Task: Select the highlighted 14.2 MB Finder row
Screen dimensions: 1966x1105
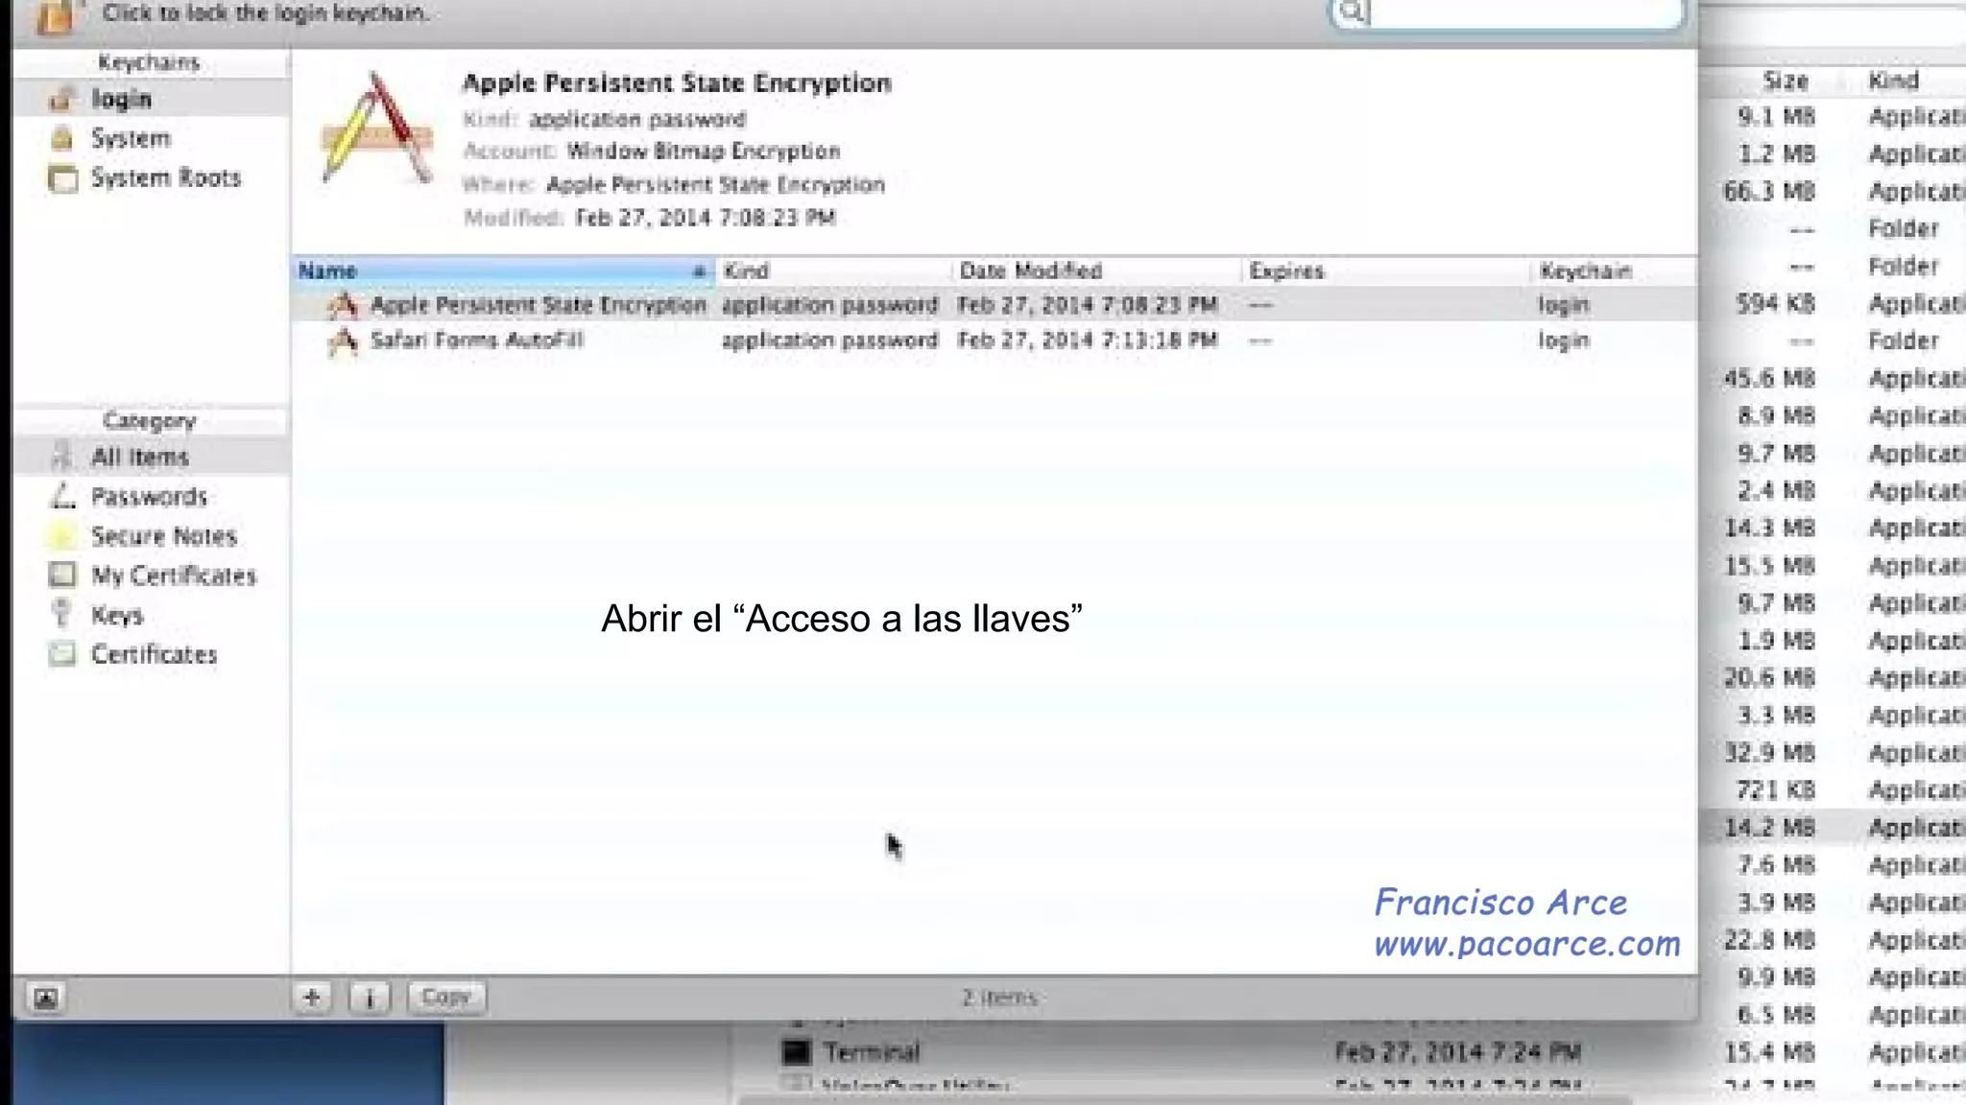Action: [x=1834, y=828]
